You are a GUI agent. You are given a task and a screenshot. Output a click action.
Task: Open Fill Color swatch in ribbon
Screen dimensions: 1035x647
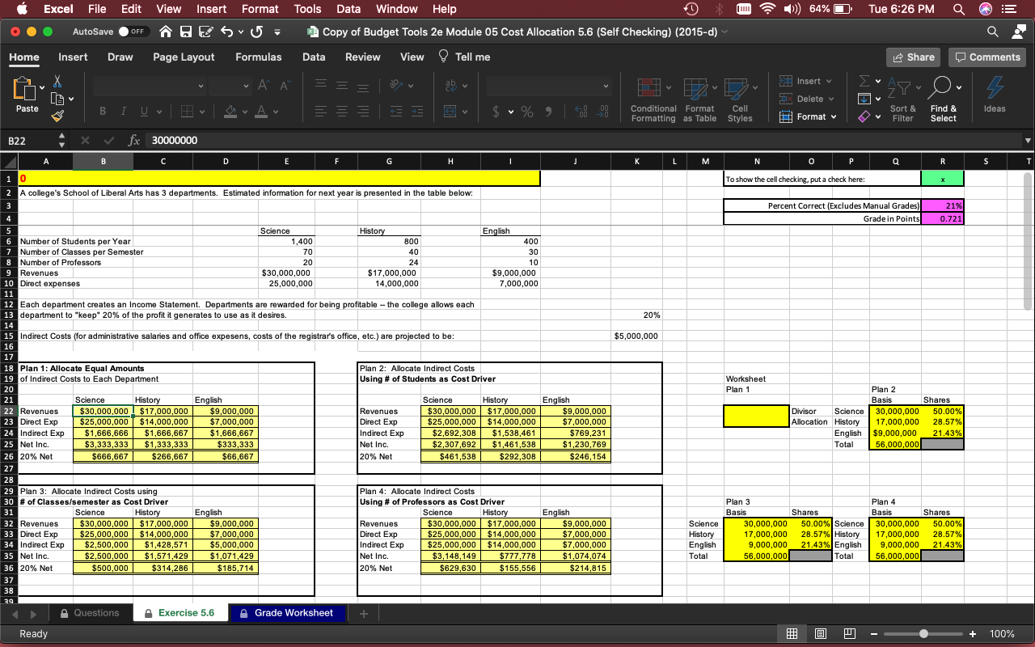[230, 111]
